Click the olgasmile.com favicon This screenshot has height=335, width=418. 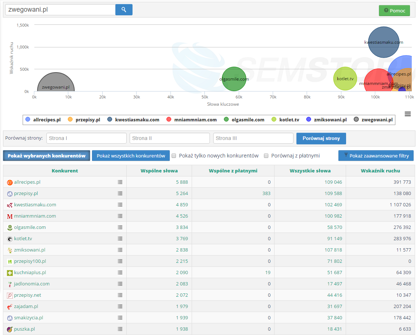(10, 228)
